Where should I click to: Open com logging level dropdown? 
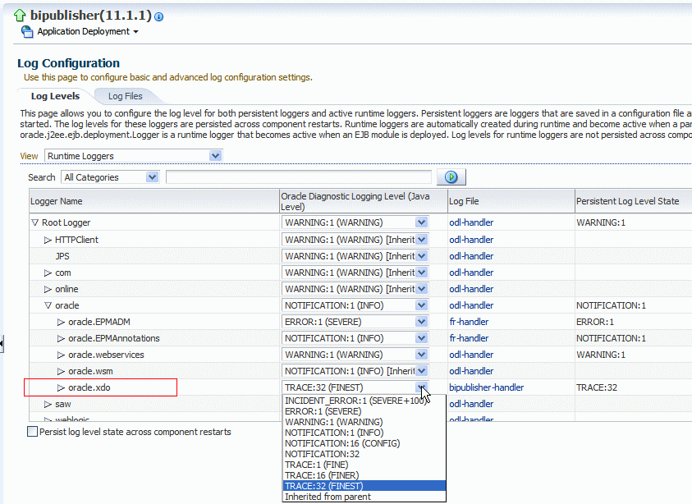[x=355, y=273]
